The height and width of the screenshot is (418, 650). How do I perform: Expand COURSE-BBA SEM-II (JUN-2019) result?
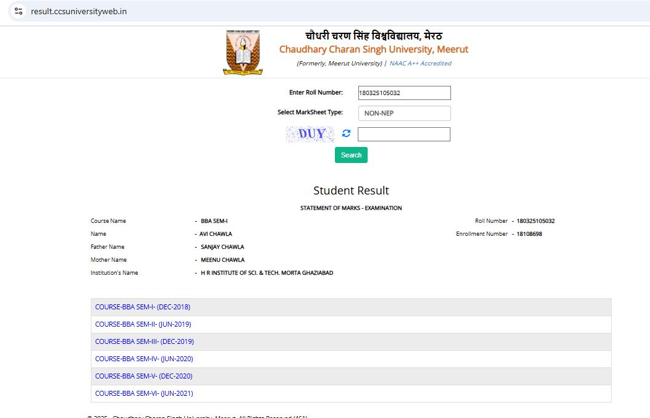point(143,324)
